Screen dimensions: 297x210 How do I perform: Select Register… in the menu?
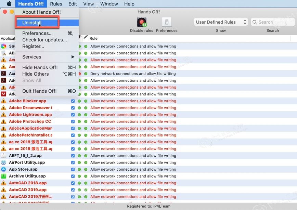47,46
